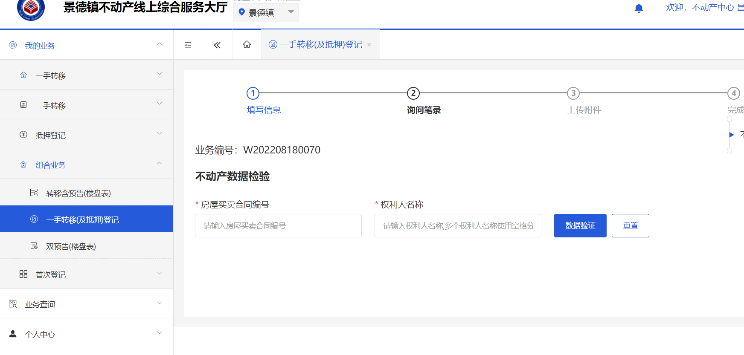Click the 重置 button
The image size is (744, 355).
coord(630,225)
